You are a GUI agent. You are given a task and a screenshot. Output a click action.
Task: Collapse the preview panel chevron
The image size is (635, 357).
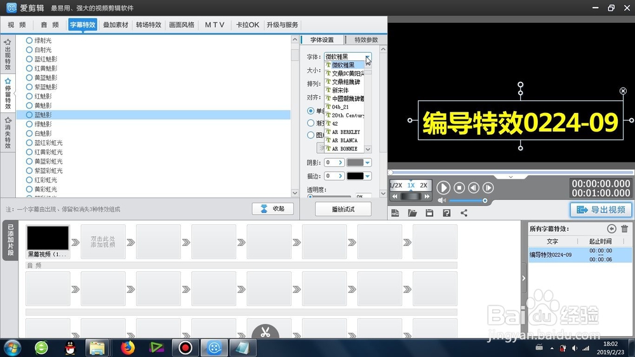(x=511, y=177)
